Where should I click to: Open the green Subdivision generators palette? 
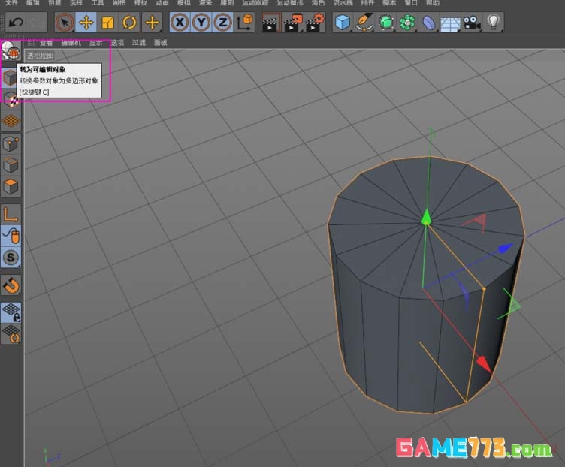pos(386,23)
